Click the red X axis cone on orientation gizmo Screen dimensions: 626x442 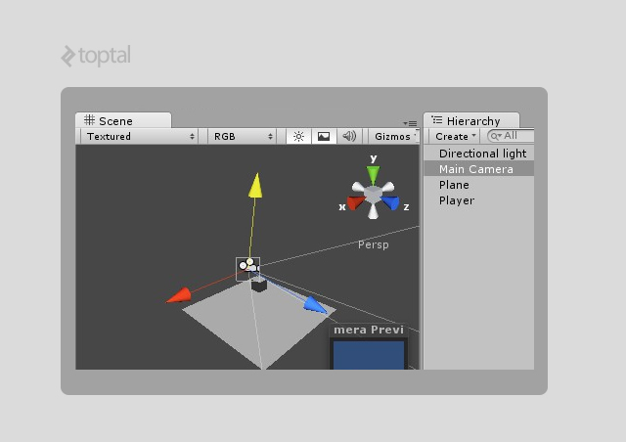tap(355, 202)
